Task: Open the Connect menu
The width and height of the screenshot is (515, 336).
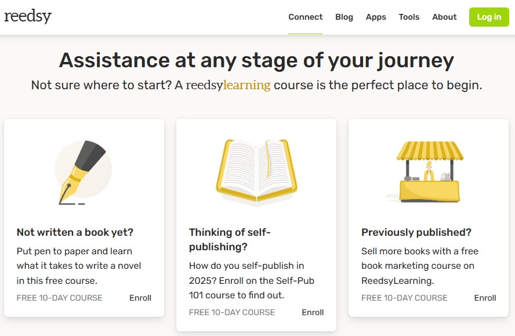Action: (x=305, y=17)
